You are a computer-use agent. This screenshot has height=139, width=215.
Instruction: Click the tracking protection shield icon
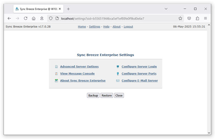51,18
